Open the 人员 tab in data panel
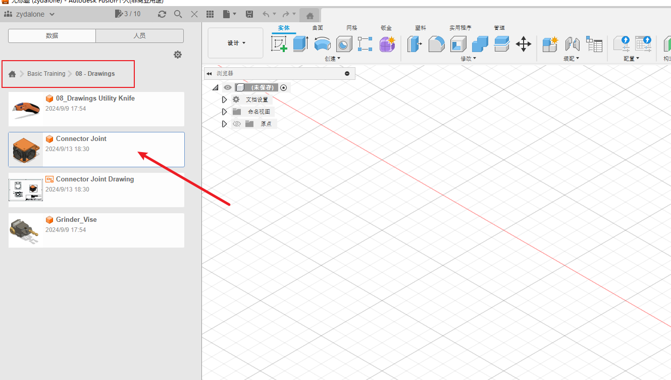 pyautogui.click(x=139, y=36)
